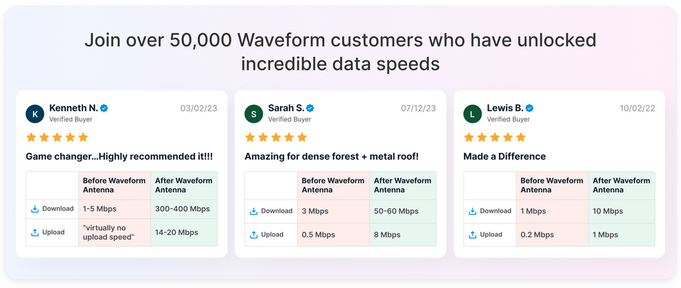Click the verified badge beside Kenneth N.
The width and height of the screenshot is (681, 288).
[104, 108]
